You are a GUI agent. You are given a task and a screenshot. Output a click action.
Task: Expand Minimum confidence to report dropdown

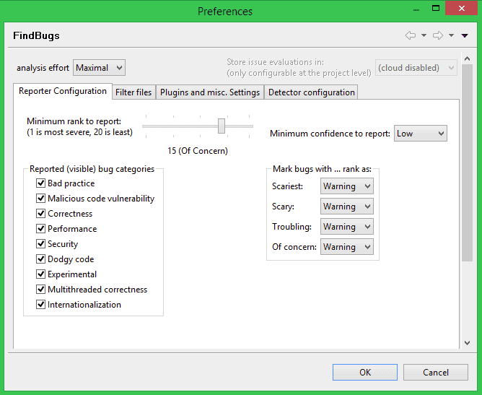coord(421,134)
